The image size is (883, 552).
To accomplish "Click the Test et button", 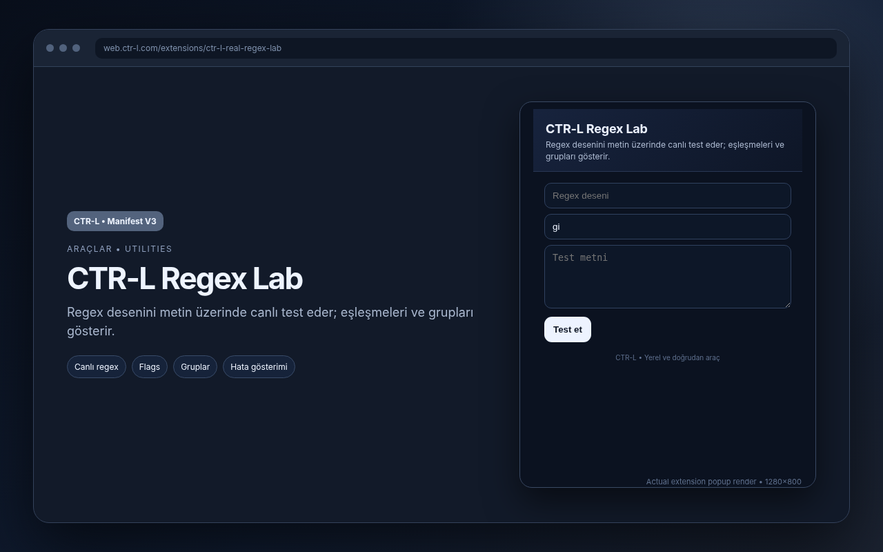I will (567, 329).
